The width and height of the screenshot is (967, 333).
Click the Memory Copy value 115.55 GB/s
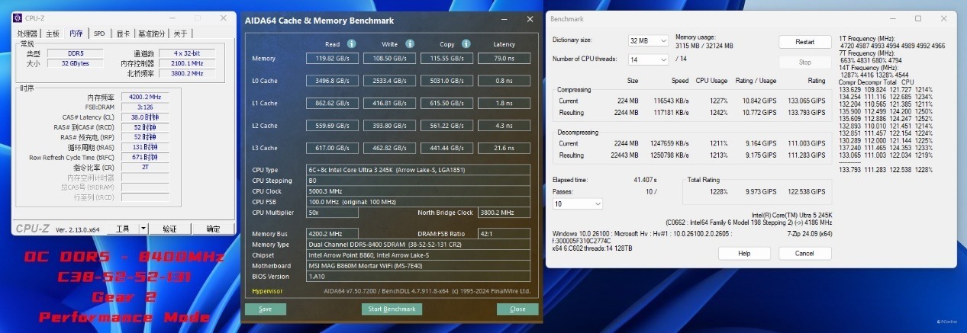pyautogui.click(x=446, y=59)
